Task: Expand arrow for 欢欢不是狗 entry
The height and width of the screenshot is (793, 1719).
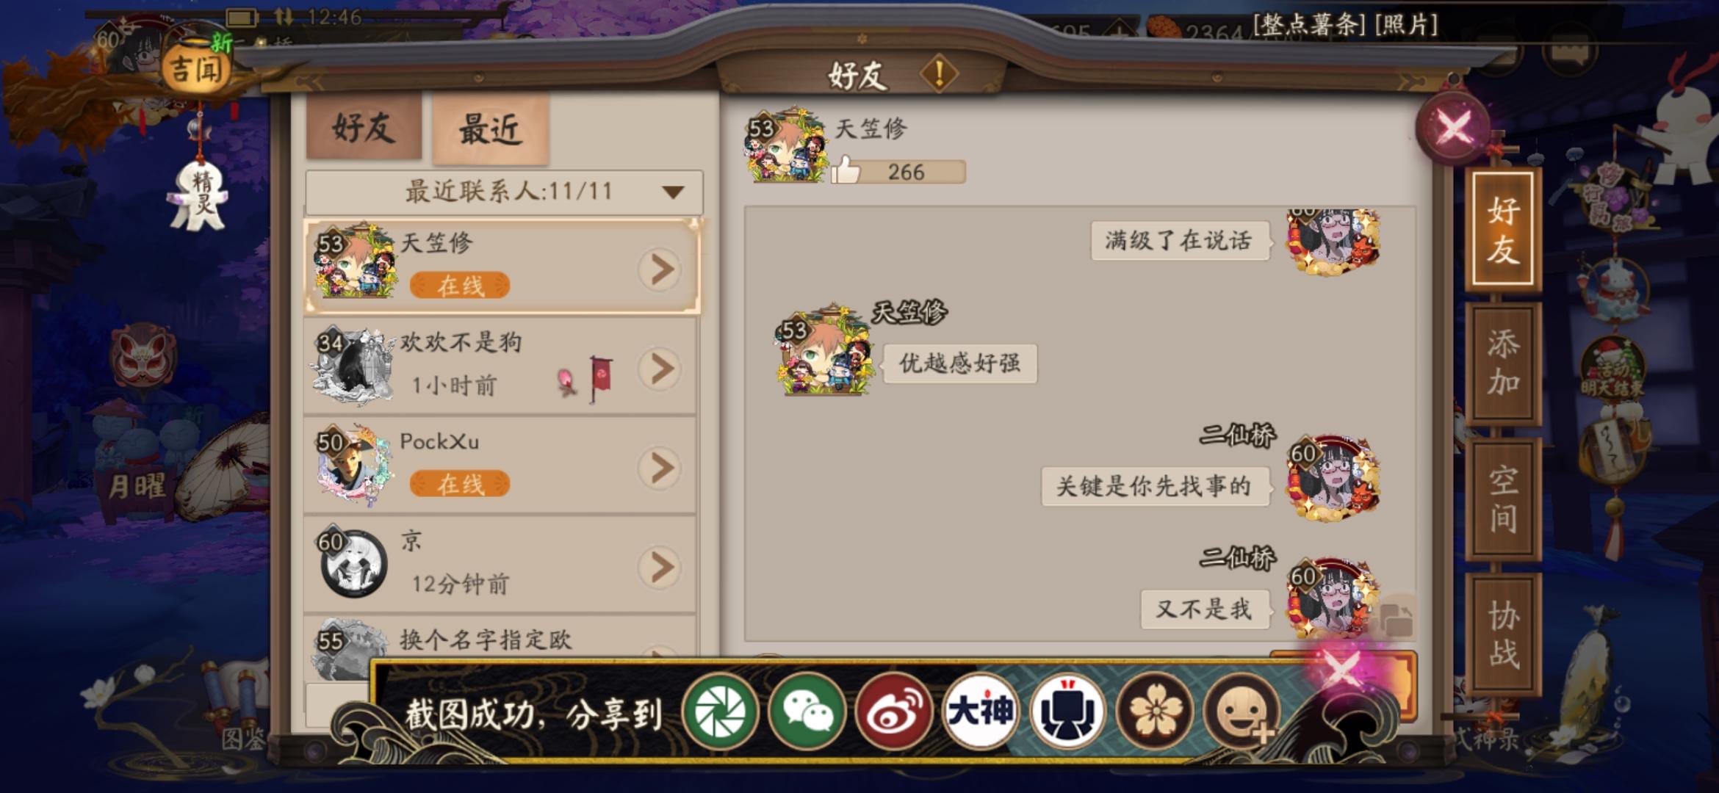Action: coord(660,369)
